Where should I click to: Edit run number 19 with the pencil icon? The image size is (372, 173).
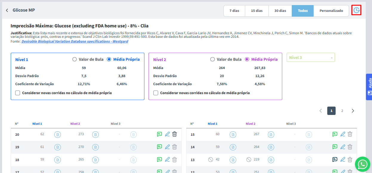(x=167, y=147)
